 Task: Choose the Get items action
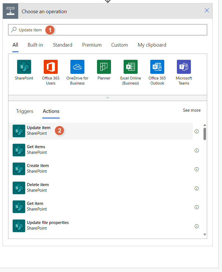click(101, 150)
